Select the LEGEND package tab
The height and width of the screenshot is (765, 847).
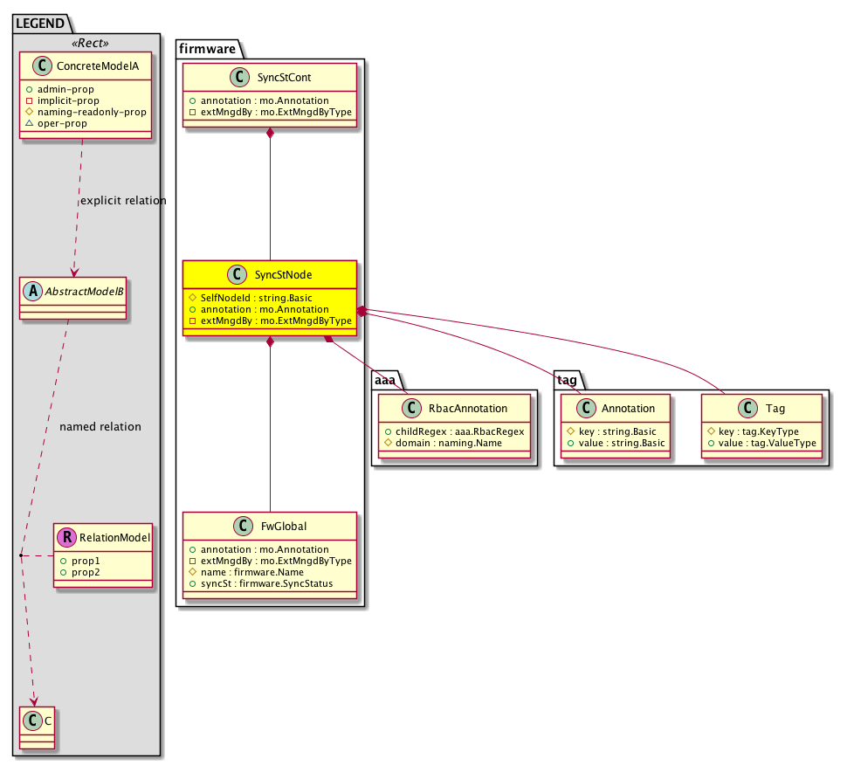[39, 24]
